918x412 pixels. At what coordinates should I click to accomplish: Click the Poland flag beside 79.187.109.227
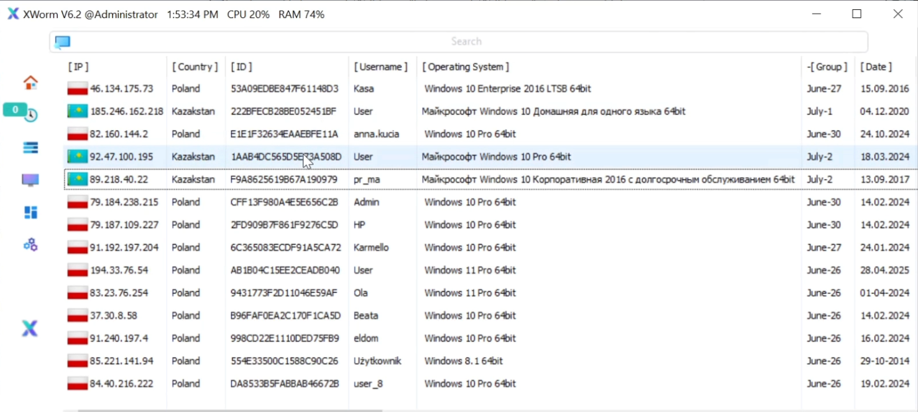pos(78,225)
